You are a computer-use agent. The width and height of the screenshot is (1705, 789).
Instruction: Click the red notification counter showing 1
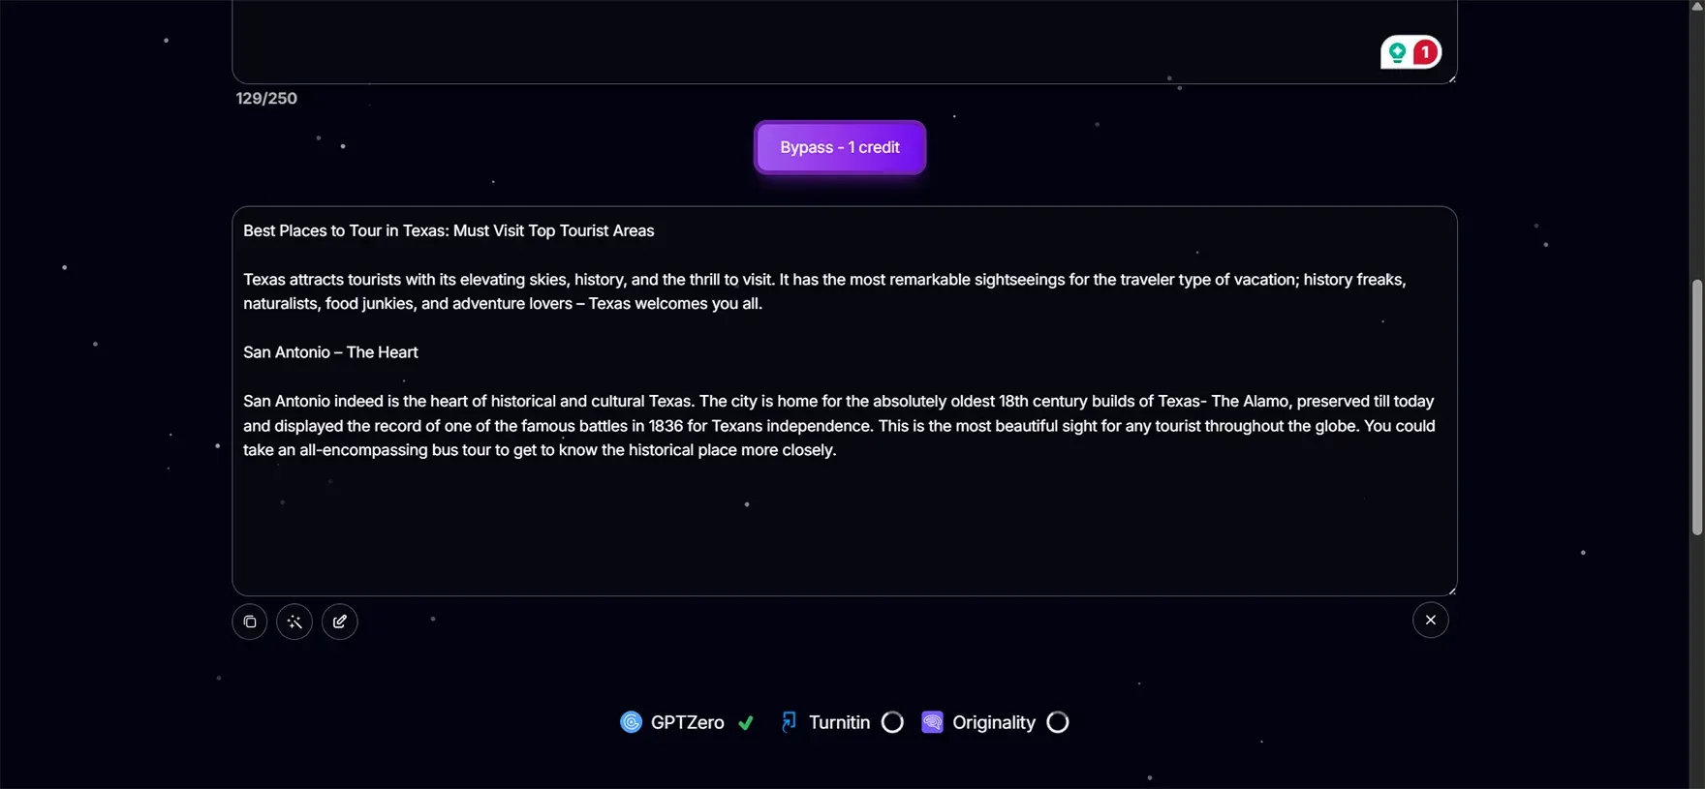click(1424, 52)
